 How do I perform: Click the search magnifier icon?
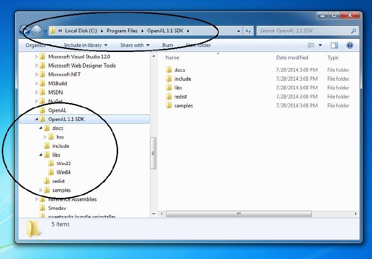pyautogui.click(x=354, y=31)
